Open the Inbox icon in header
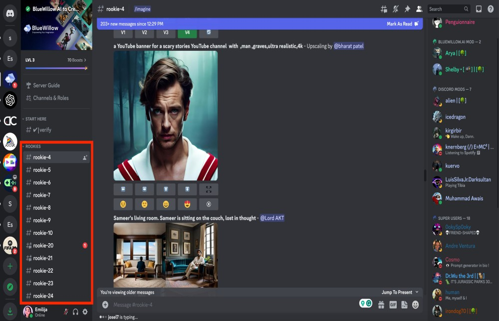Image resolution: width=499 pixels, height=321 pixels. coord(479,9)
